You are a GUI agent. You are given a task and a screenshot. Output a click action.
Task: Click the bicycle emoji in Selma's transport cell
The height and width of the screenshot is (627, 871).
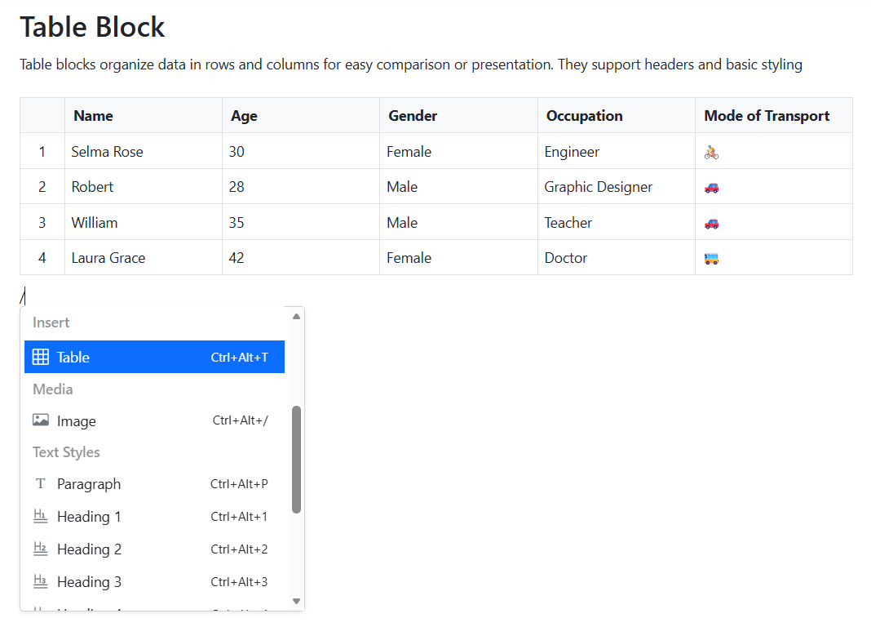coord(710,151)
